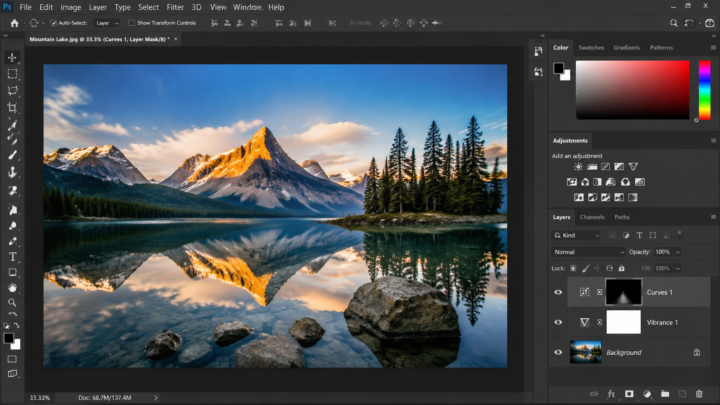Open the Filter menu
Viewport: 720px width, 405px height.
tap(175, 7)
